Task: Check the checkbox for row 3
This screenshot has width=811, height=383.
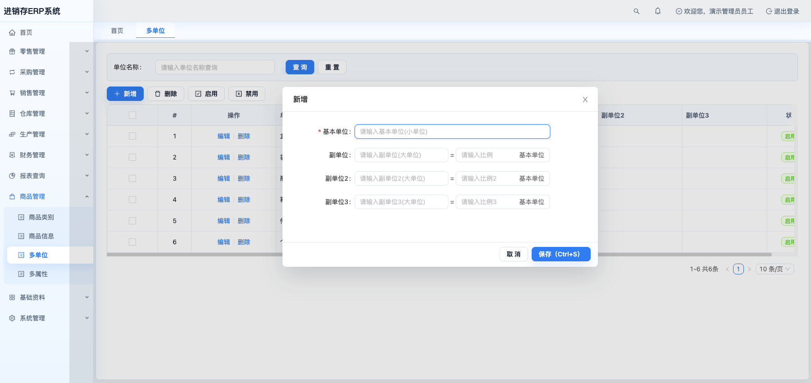Action: (132, 178)
